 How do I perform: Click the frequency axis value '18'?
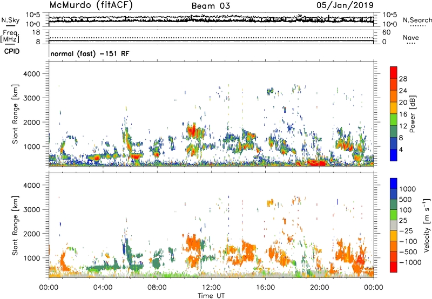point(36,32)
